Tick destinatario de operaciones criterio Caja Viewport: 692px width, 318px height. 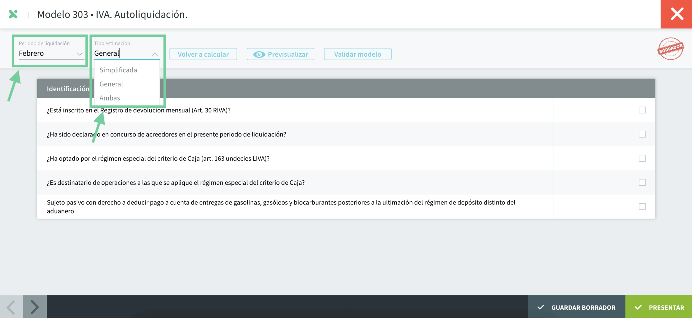click(x=642, y=182)
